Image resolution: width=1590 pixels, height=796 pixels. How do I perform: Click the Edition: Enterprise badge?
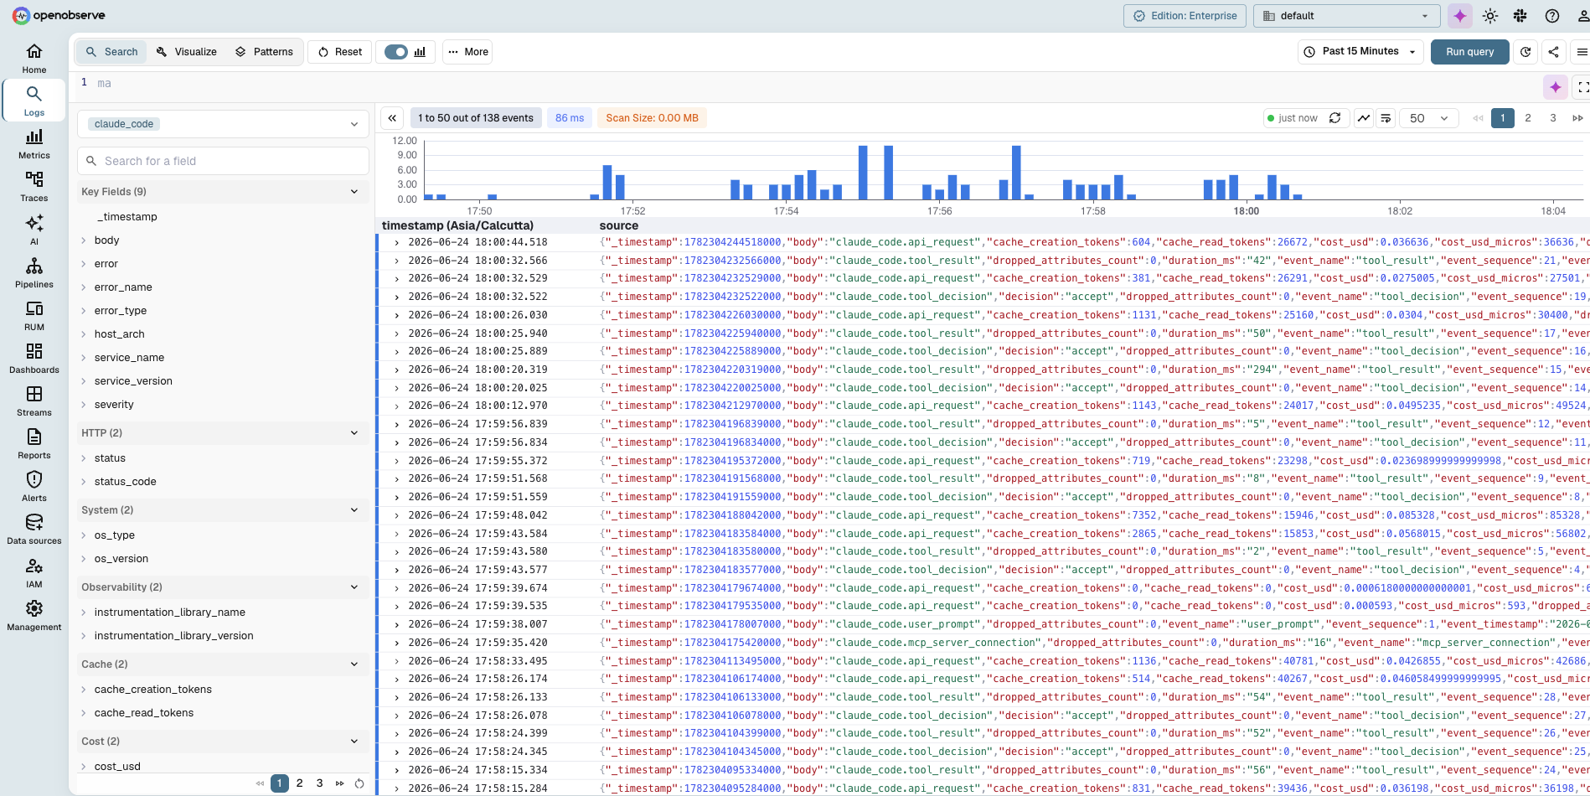click(1185, 16)
